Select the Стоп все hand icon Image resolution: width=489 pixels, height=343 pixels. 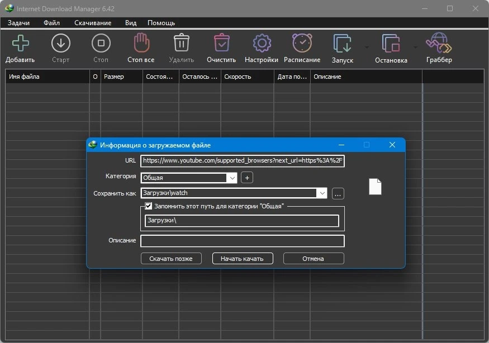coord(141,42)
